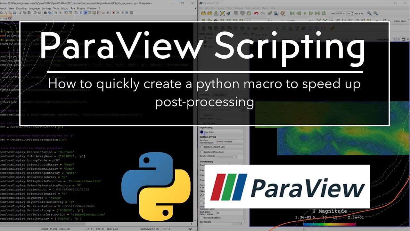Screen dimensions: 410x231
Task: Click ParaView Open file folder icon
Action: pyautogui.click(x=203, y=13)
